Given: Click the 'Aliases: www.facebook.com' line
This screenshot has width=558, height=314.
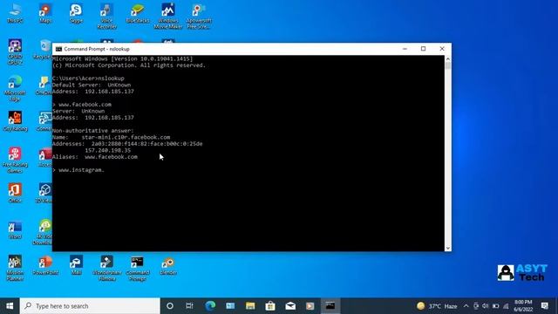Looking at the screenshot, I should pos(95,157).
